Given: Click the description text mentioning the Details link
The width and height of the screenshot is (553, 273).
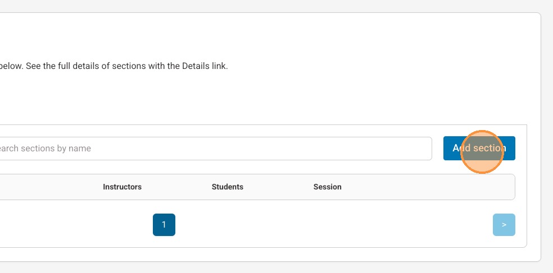Looking at the screenshot, I should point(114,66).
